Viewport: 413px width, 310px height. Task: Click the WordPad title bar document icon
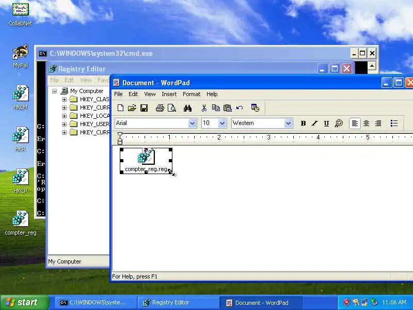pyautogui.click(x=116, y=83)
